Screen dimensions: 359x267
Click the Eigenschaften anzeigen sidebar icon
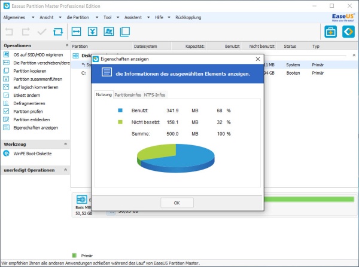click(6, 128)
